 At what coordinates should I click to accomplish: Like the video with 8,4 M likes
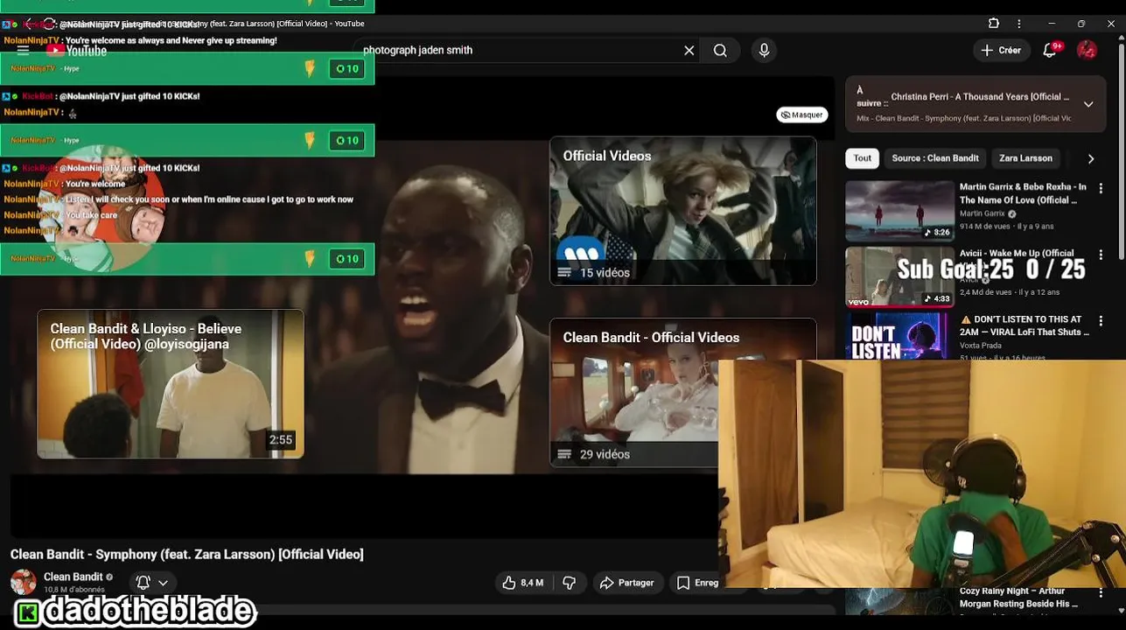522,583
